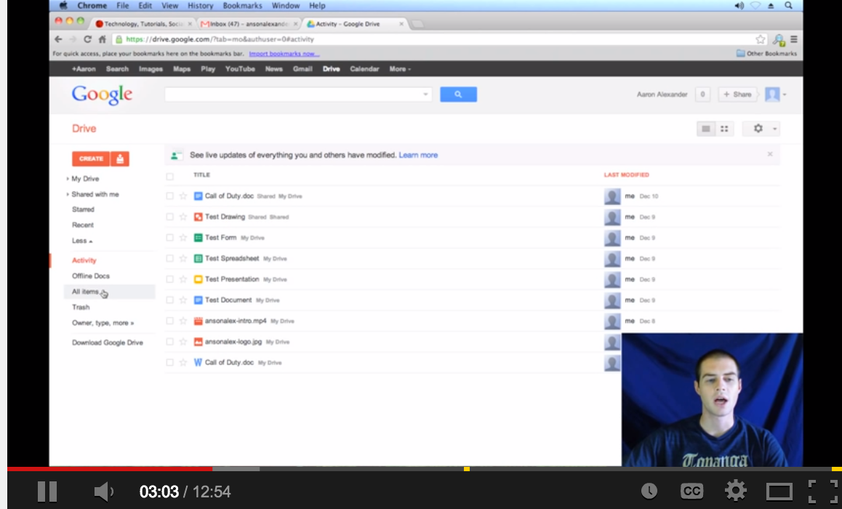The image size is (842, 509).
Task: Click the ansonalex-intro.mp4 video file icon
Action: point(199,321)
